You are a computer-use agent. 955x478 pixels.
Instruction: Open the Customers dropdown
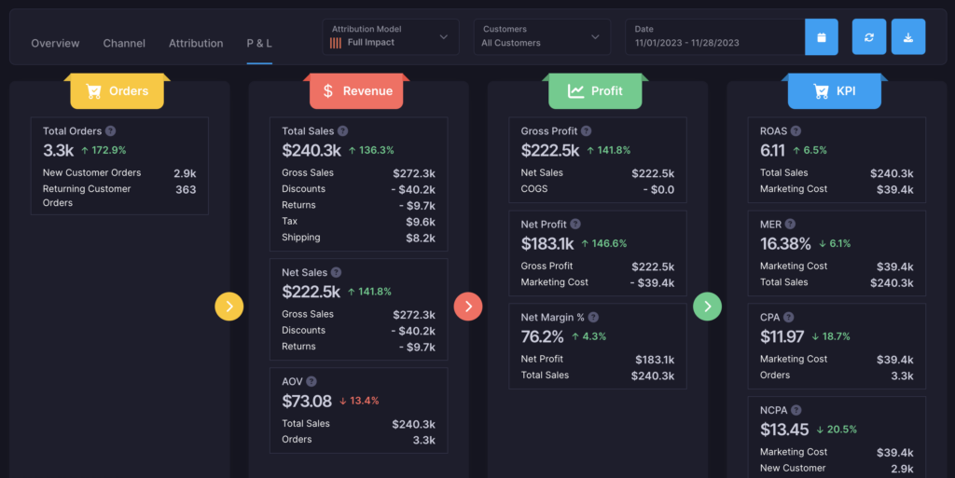pos(542,37)
